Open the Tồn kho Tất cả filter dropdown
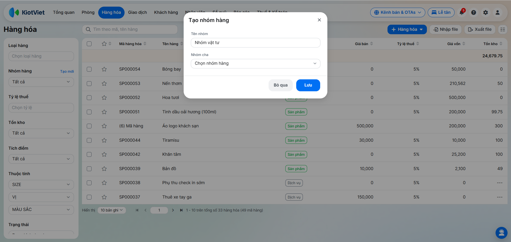 pyautogui.click(x=41, y=133)
